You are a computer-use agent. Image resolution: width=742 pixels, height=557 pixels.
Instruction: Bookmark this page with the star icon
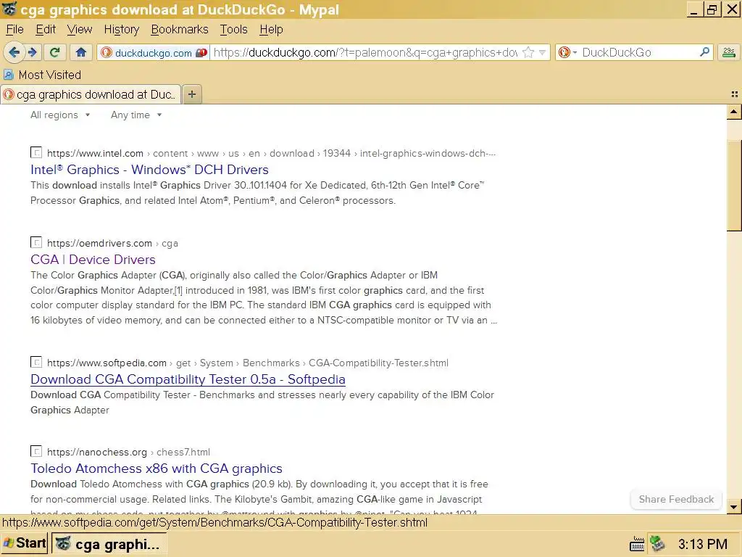tap(528, 52)
